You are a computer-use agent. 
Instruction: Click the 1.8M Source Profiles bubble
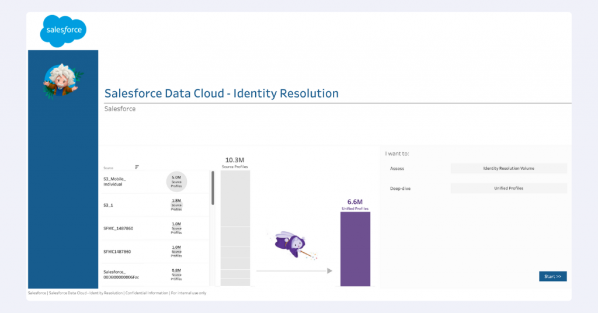click(x=176, y=205)
